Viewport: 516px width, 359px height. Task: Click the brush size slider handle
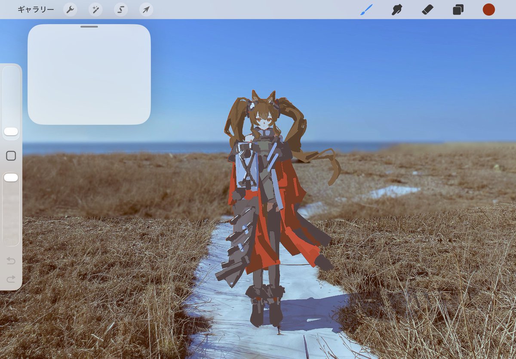click(11, 131)
